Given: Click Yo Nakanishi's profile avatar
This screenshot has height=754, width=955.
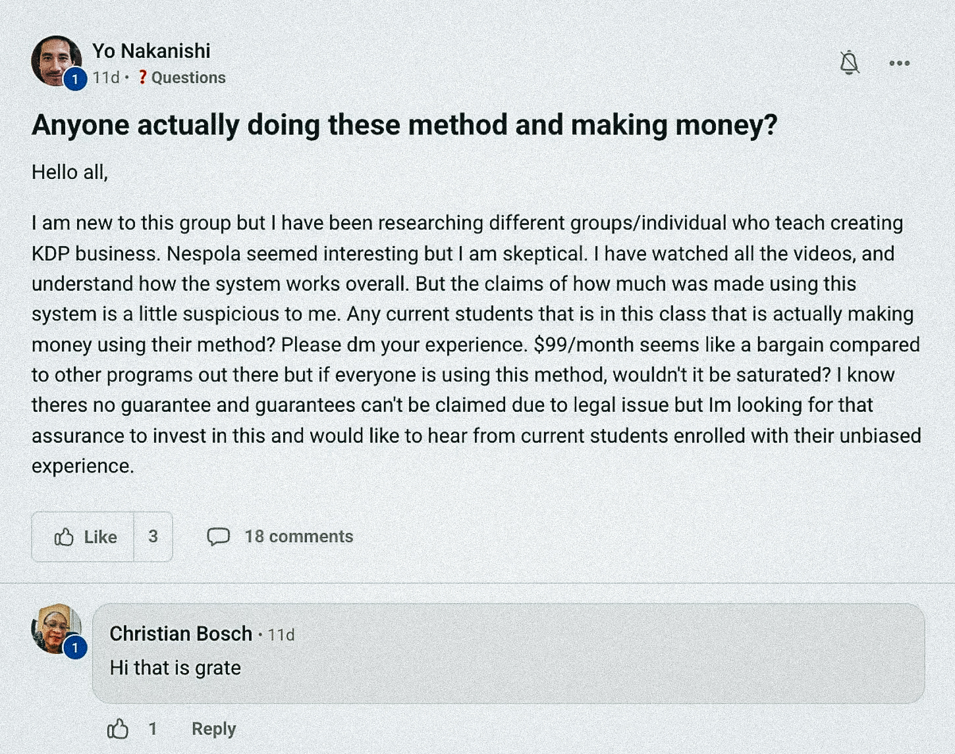Looking at the screenshot, I should (54, 59).
